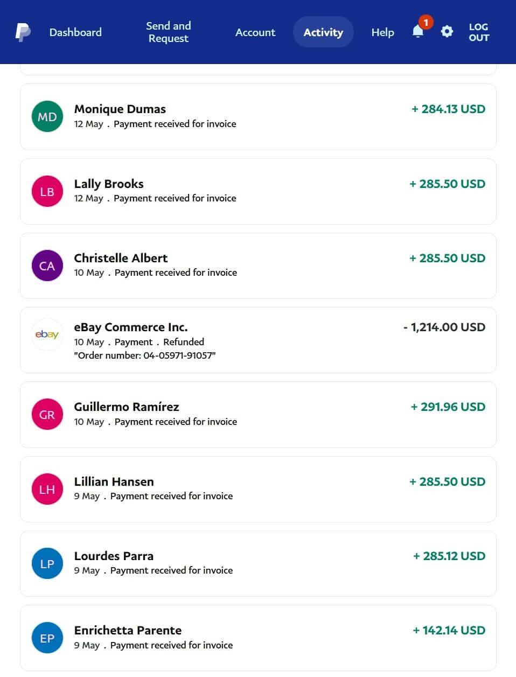The image size is (516, 677).
Task: Go to the Dashboard menu
Action: tap(75, 32)
